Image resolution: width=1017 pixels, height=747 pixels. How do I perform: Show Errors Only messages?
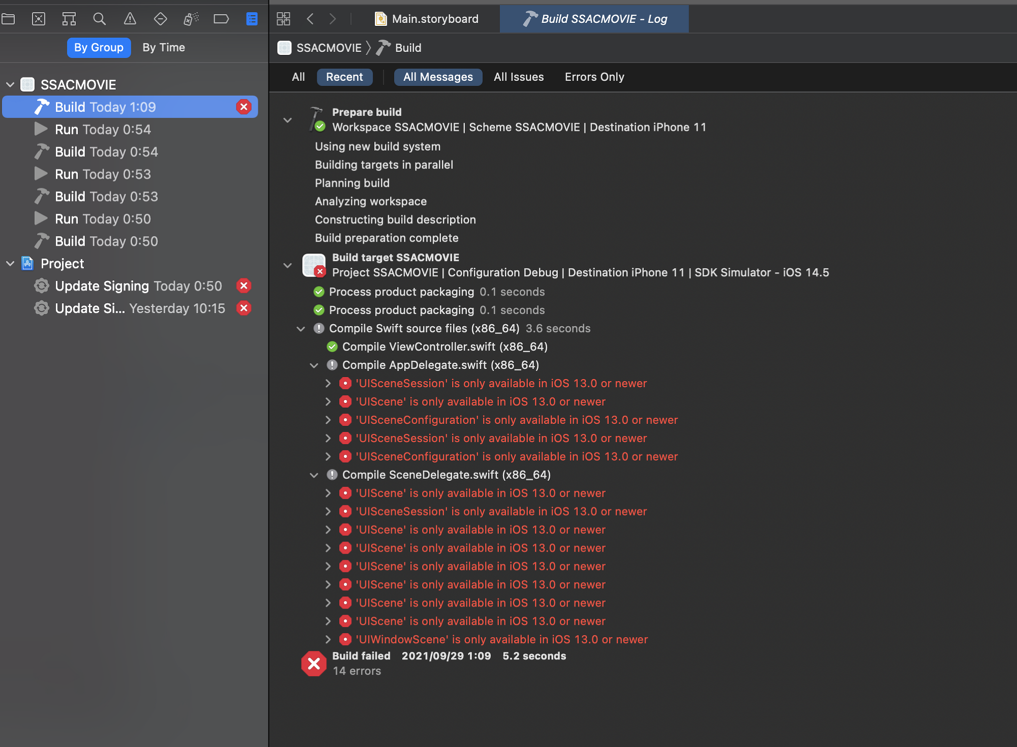click(594, 77)
